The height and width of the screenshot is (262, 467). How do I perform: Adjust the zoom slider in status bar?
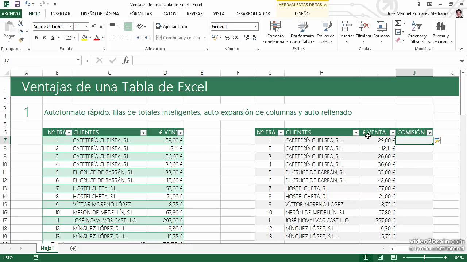click(x=424, y=258)
